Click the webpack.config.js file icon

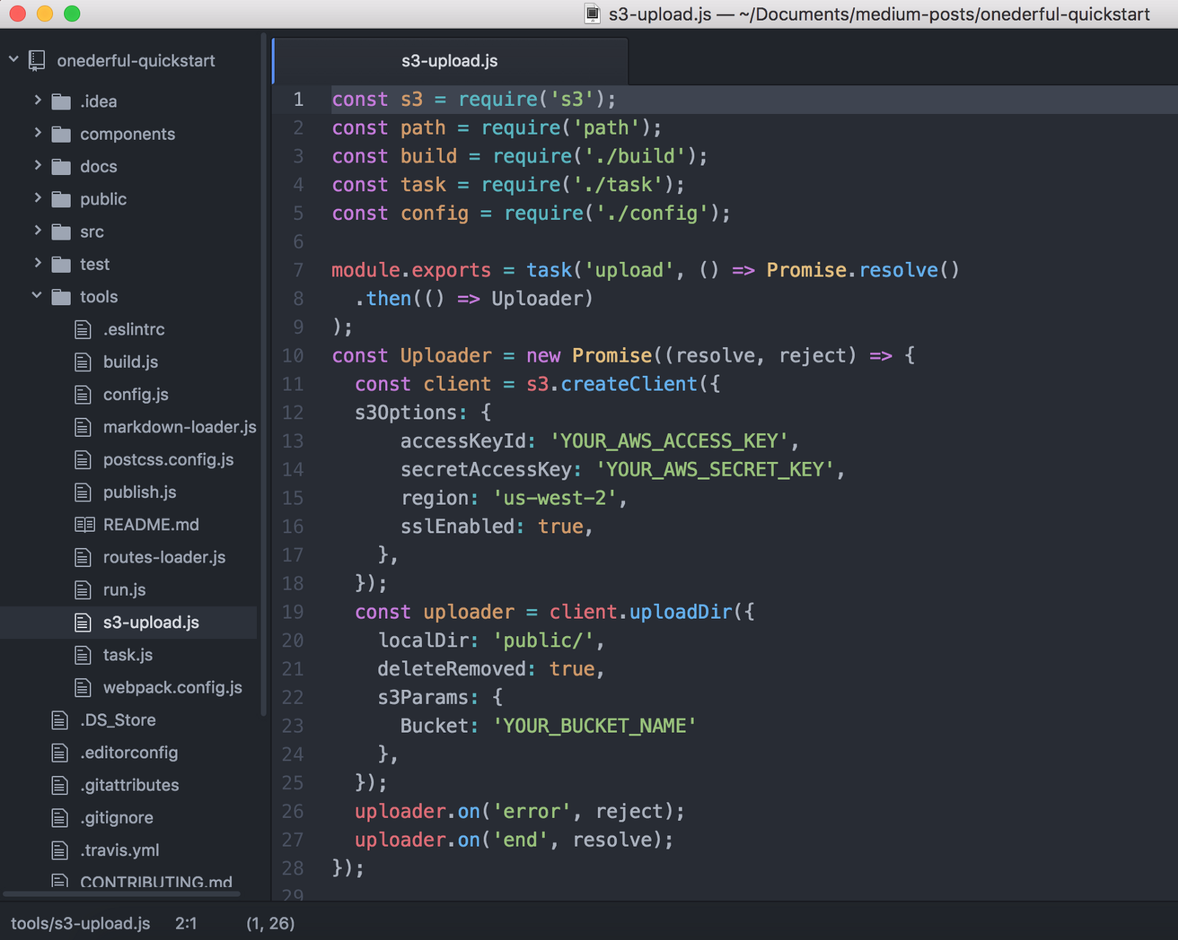(x=83, y=688)
